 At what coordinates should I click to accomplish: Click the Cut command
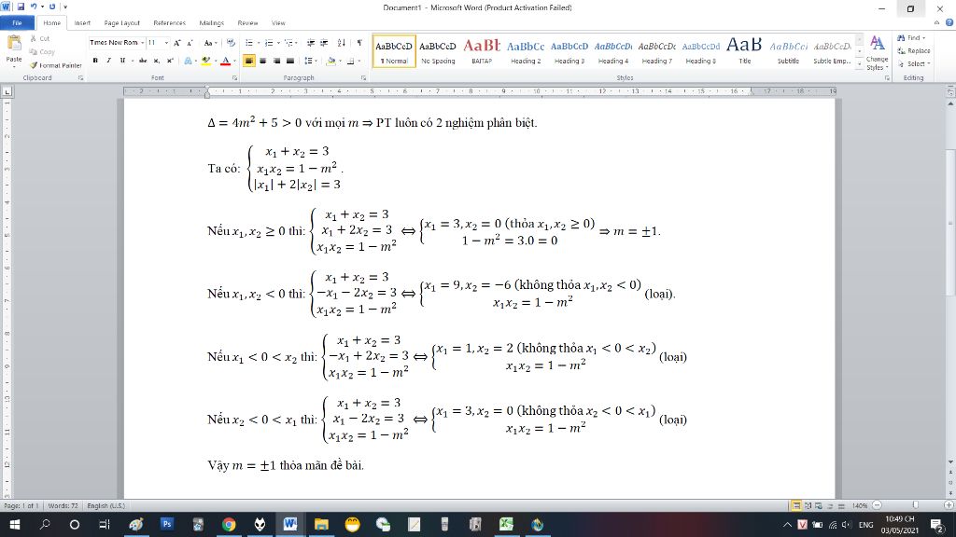tap(40, 38)
